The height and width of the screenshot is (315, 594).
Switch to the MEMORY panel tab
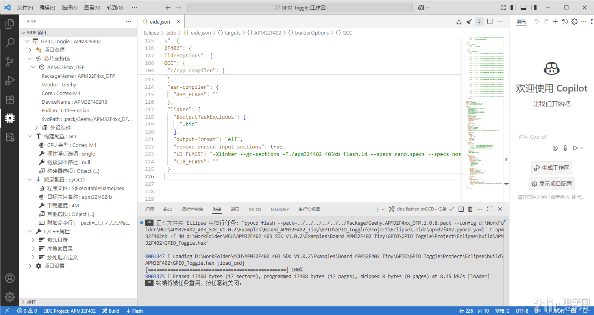[x=280, y=209]
